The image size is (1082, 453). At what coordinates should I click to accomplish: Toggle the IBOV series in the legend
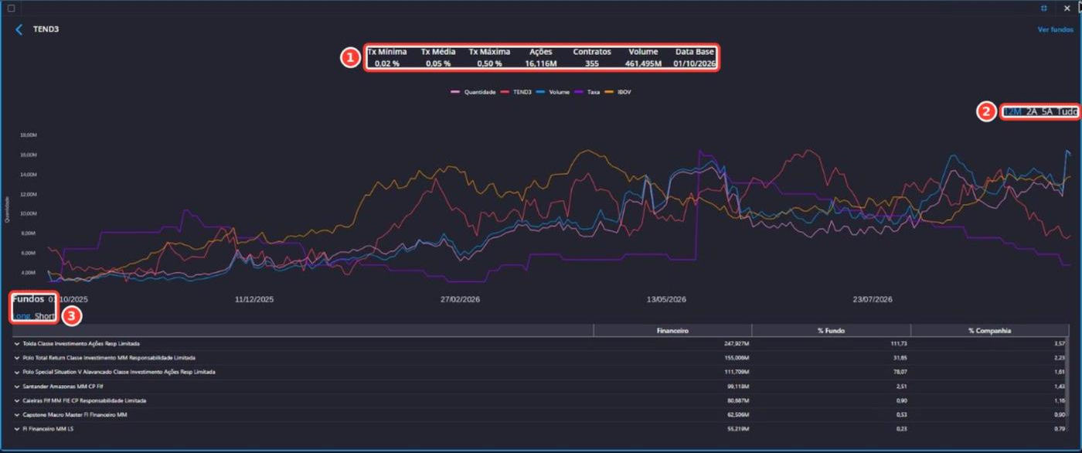coord(618,92)
